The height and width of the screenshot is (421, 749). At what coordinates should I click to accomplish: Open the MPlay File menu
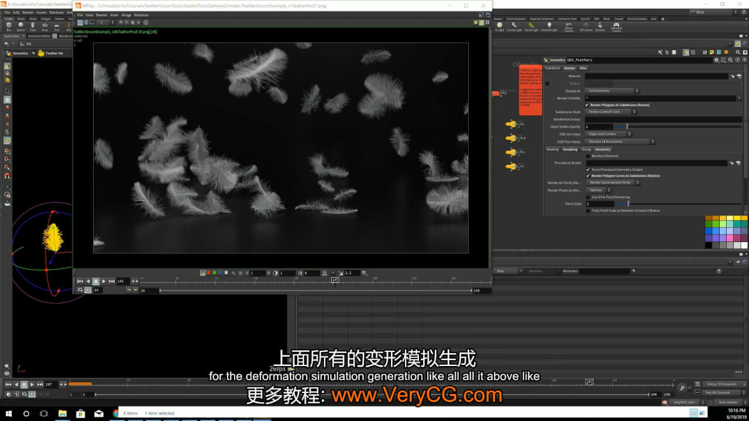click(x=80, y=15)
